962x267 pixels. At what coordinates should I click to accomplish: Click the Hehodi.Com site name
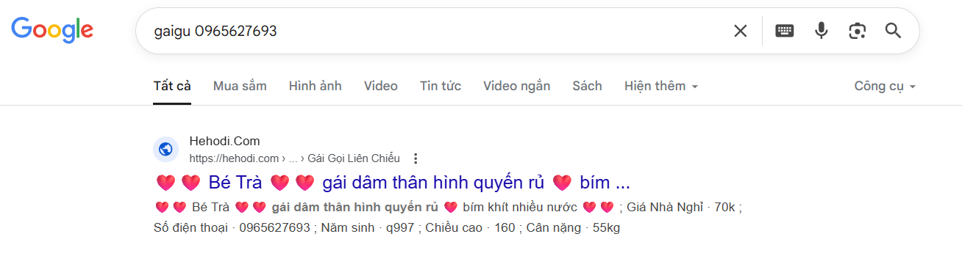(224, 142)
